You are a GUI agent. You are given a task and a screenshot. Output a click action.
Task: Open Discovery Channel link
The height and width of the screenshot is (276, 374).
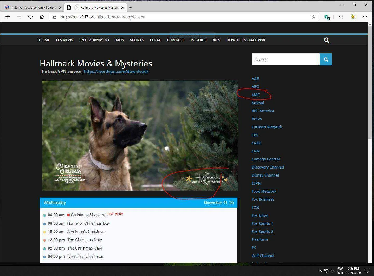pyautogui.click(x=268, y=167)
